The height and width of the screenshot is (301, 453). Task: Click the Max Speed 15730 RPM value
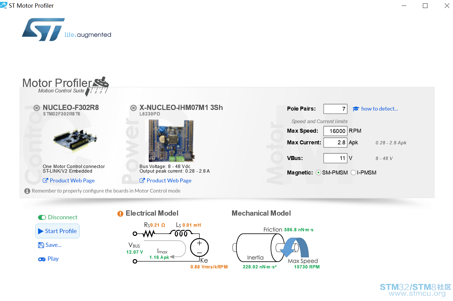[307, 267]
